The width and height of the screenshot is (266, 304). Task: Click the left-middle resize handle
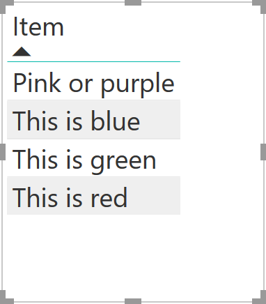coord(3,152)
